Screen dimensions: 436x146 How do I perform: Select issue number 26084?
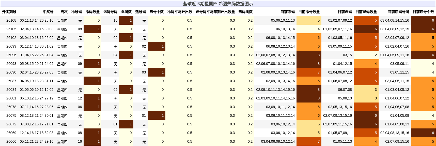point(11,90)
